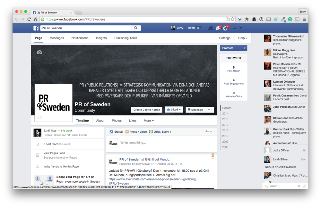Open Publishing Tools tab
The width and height of the screenshot is (321, 207).
pyautogui.click(x=126, y=38)
